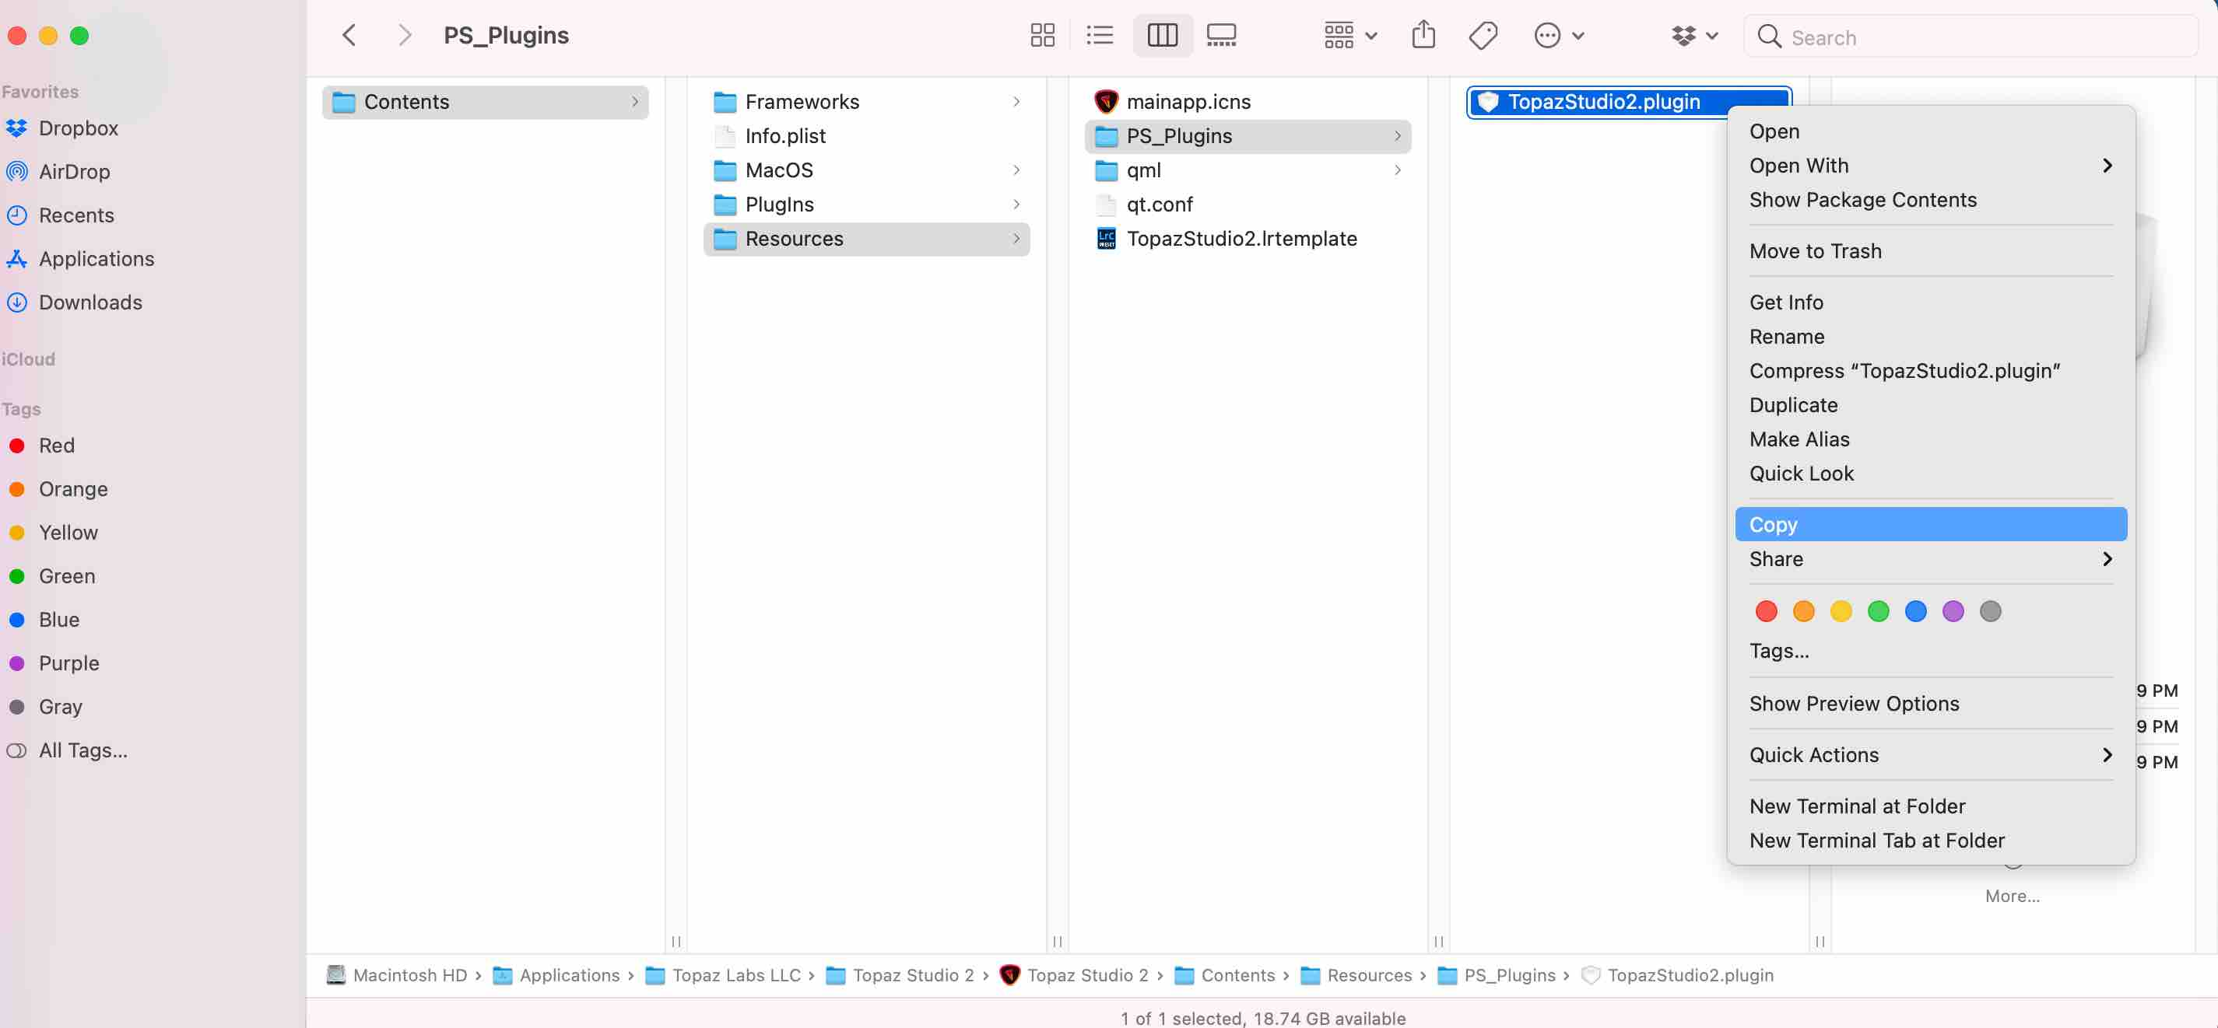Open the qml folder

(1143, 170)
